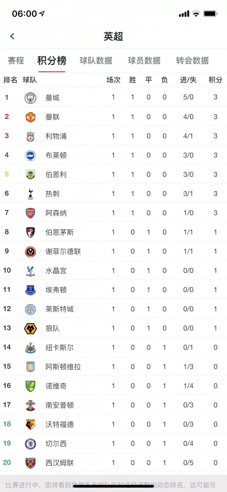Open the 西汉姆联 club badge
Viewport: 227px width, 492px height.
(x=30, y=463)
